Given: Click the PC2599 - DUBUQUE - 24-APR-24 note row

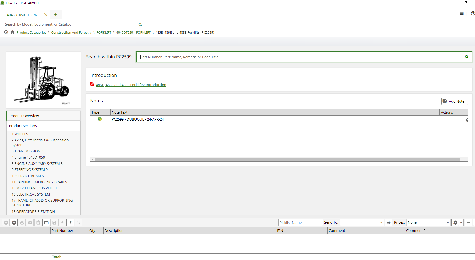Looking at the screenshot, I should (x=279, y=119).
